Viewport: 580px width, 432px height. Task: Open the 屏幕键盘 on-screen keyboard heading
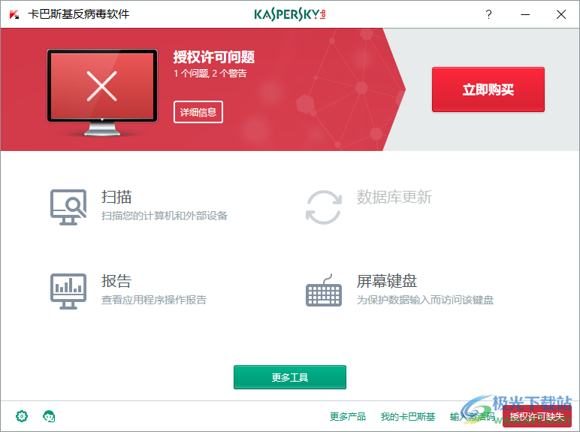pyautogui.click(x=387, y=281)
